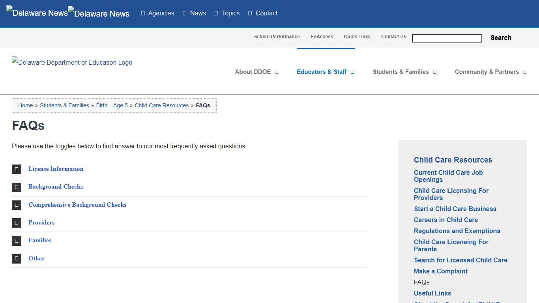Expand the License Information toggle icon
The image size is (539, 303).
click(17, 169)
